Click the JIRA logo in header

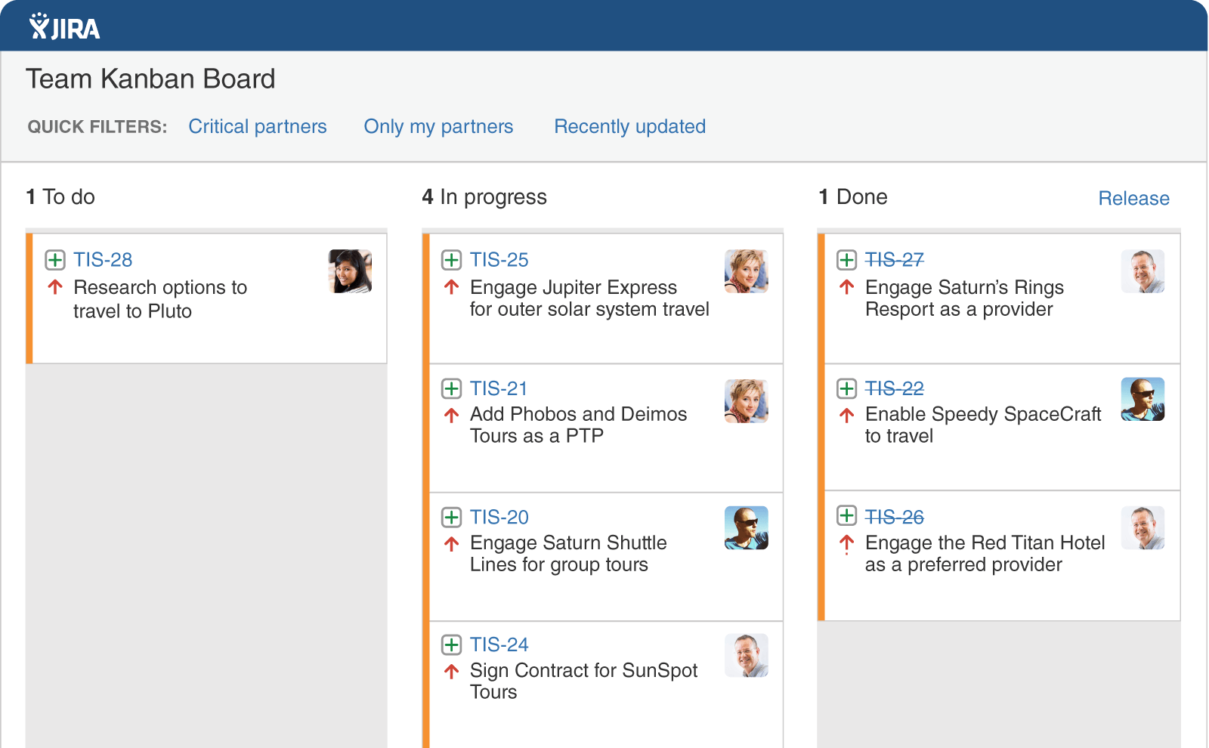pos(64,26)
